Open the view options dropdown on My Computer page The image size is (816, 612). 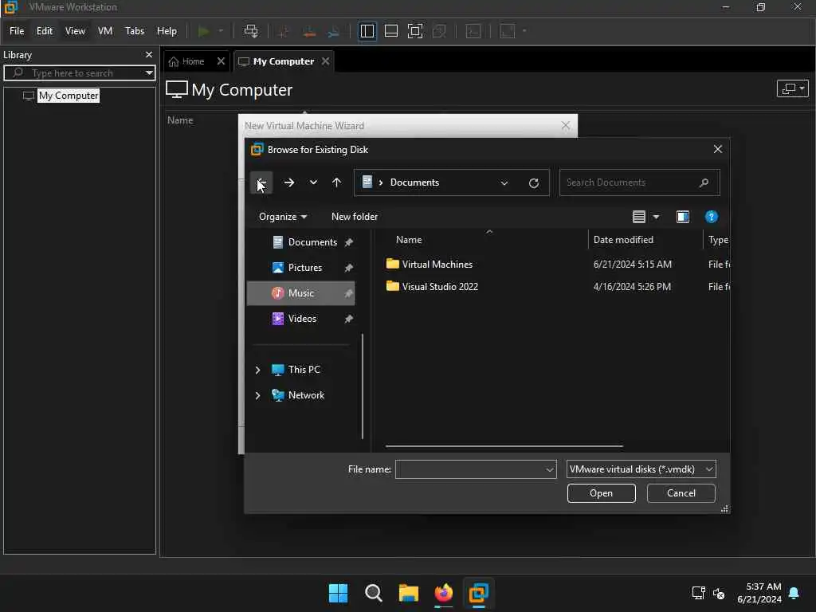(792, 89)
